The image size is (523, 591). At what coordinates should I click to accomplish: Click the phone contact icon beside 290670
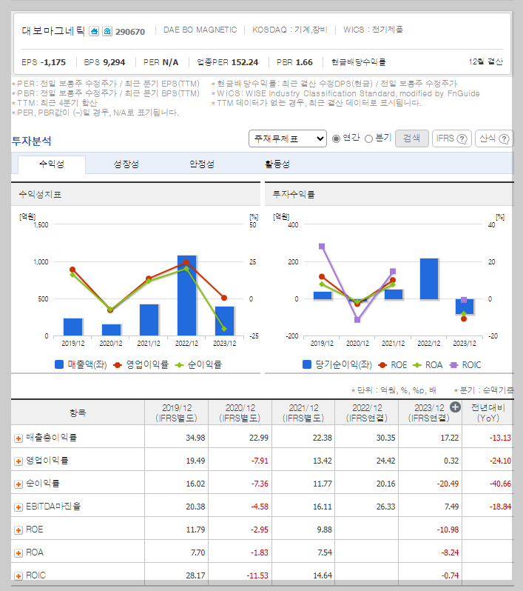[x=107, y=31]
